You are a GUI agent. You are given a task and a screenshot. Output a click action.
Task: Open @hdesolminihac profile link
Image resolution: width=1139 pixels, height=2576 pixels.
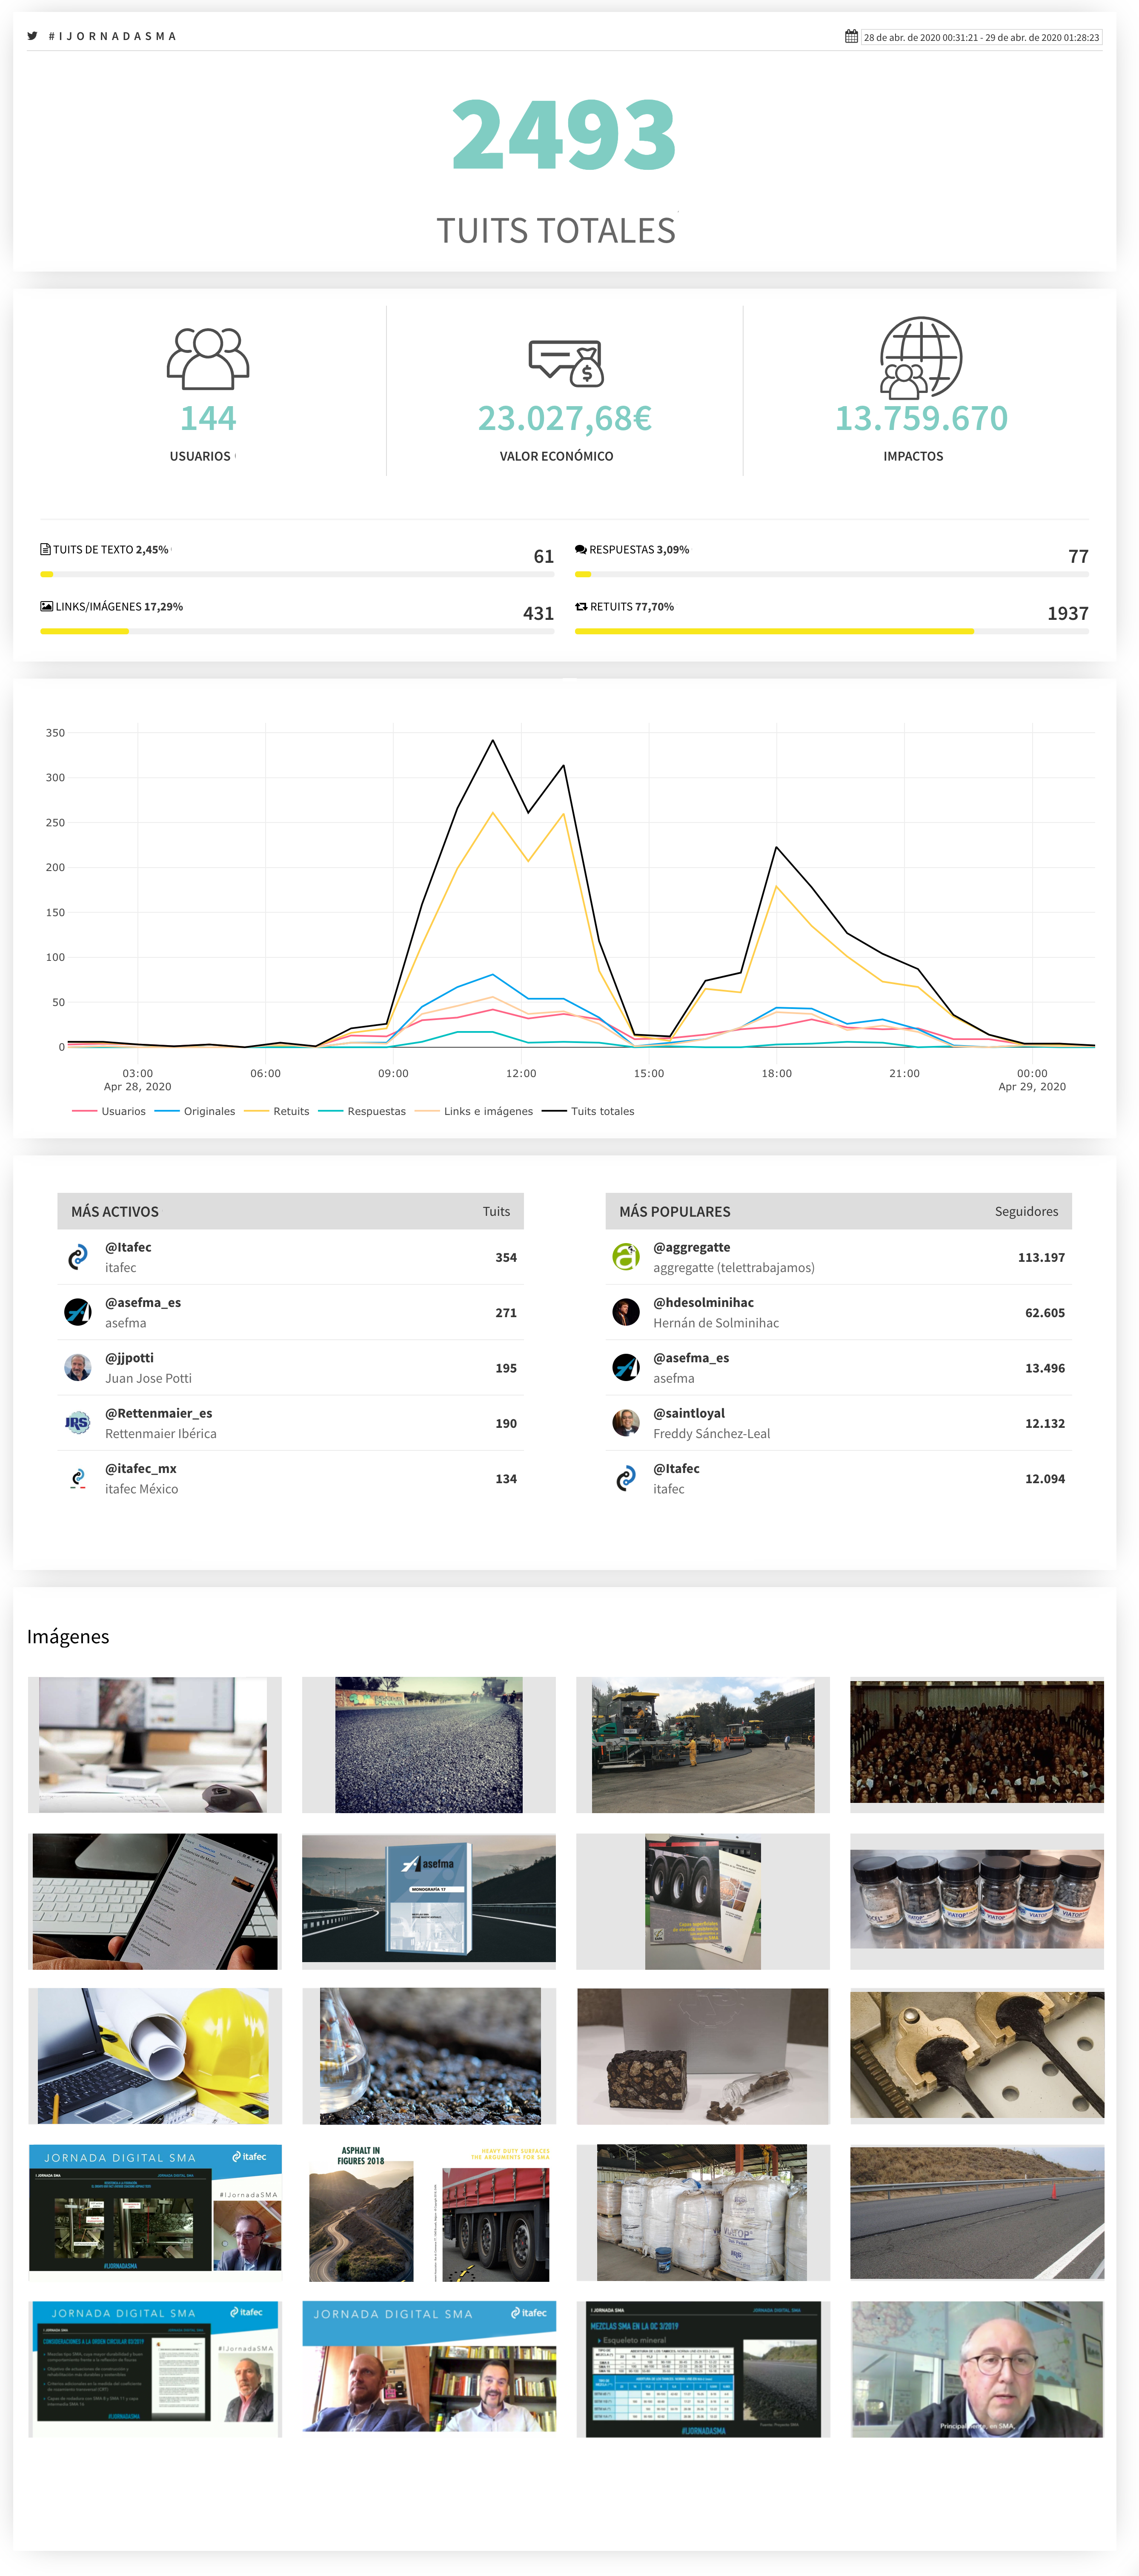click(x=703, y=1302)
